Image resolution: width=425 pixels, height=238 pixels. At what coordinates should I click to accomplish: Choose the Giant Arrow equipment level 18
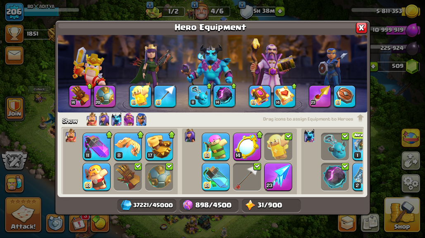tap(165, 96)
